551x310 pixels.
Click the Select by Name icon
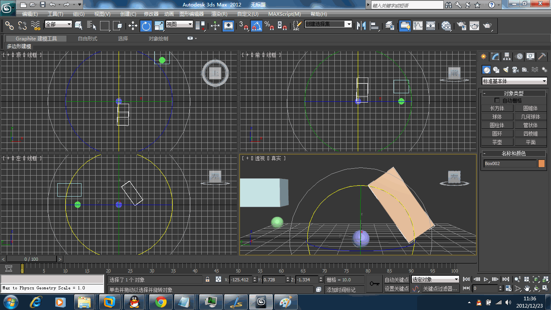[x=92, y=26]
